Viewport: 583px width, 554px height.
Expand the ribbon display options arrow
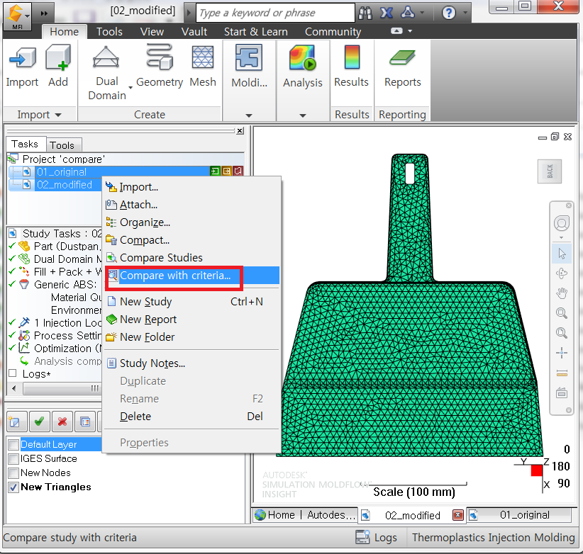[x=410, y=31]
